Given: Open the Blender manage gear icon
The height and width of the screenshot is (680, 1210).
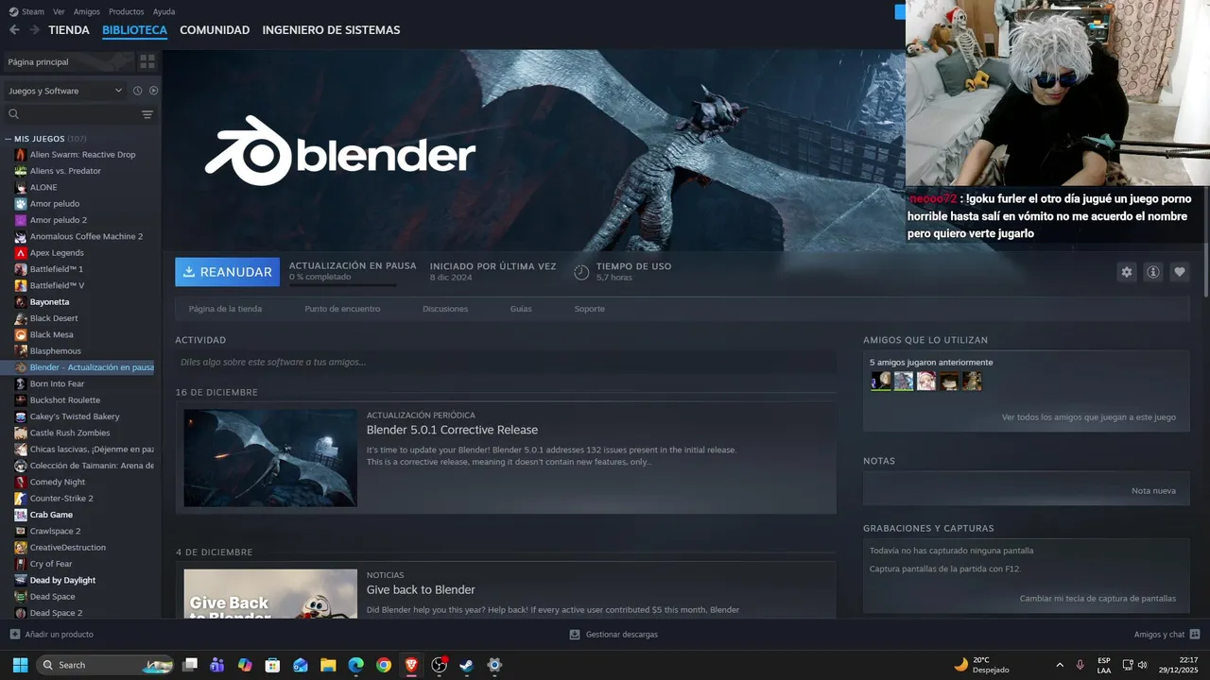Looking at the screenshot, I should (x=1126, y=272).
